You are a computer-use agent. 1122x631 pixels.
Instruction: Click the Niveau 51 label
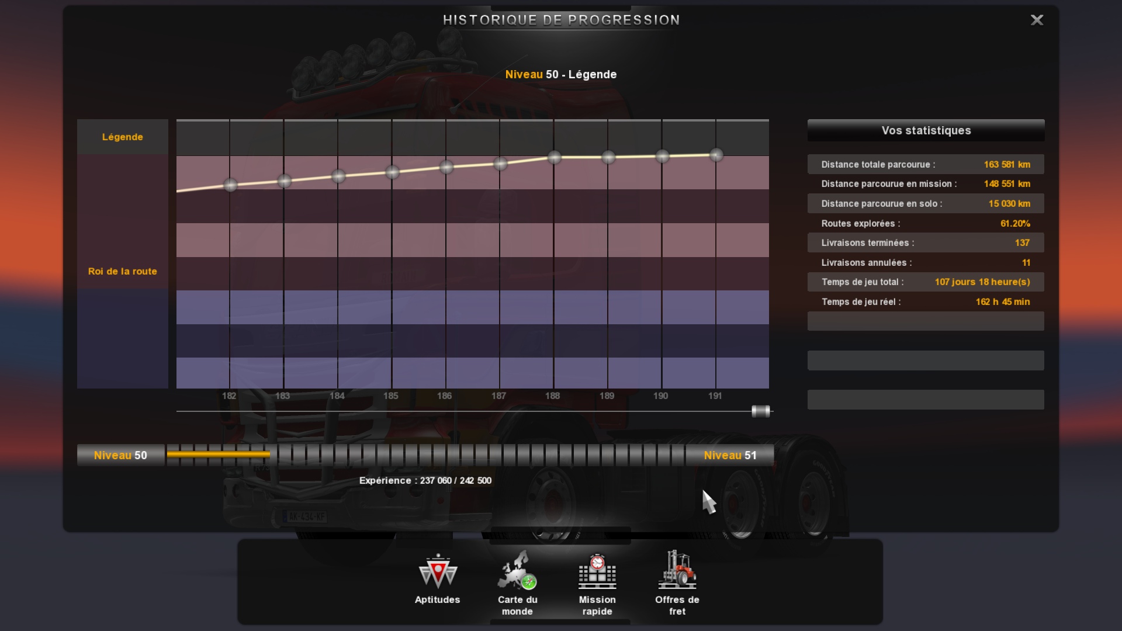730,455
